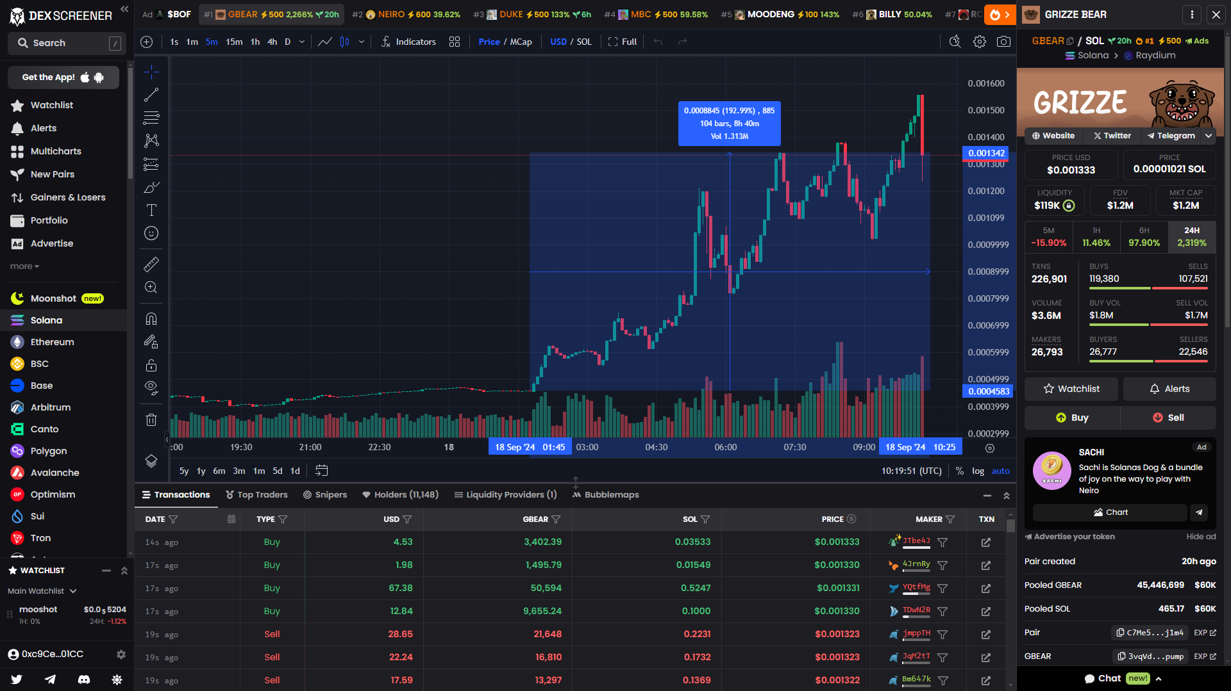Open the Holders tab

click(400, 494)
